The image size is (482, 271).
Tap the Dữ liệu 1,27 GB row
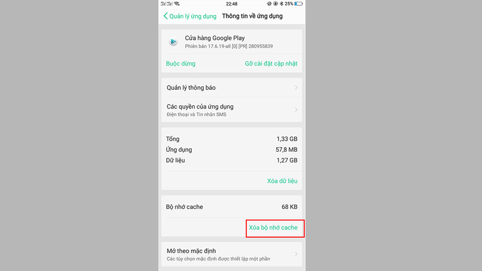point(232,160)
